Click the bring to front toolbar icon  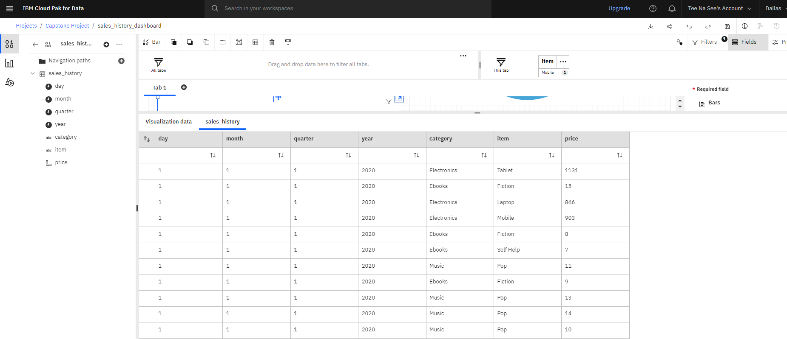tap(173, 42)
